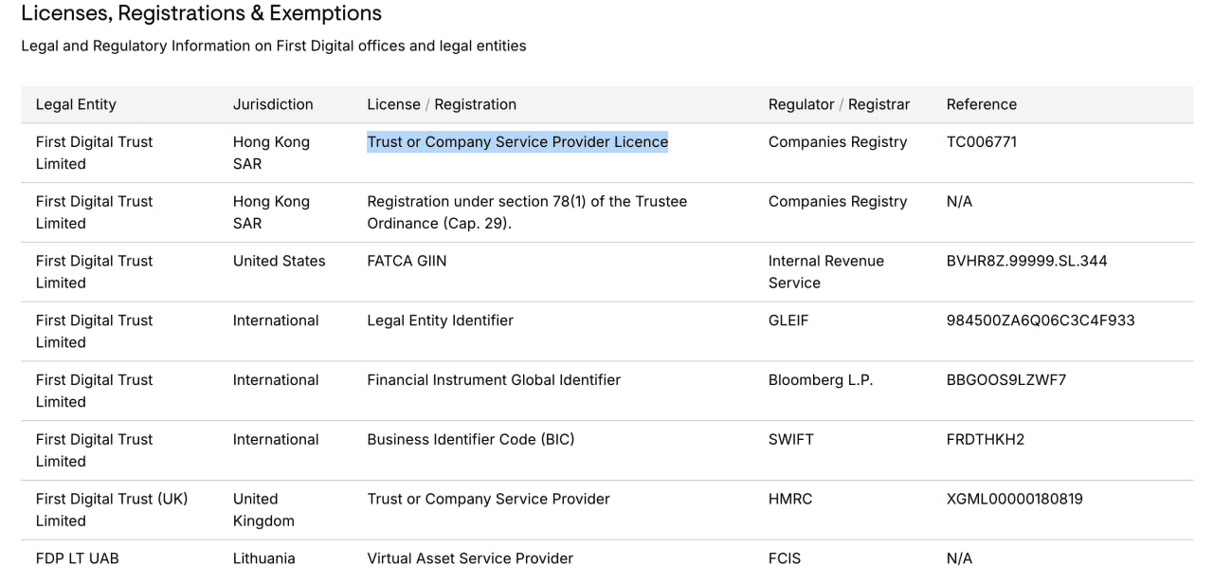Screen dimensions: 1213x585
Task: Click the GLEIF regulator entry
Action: pos(788,320)
